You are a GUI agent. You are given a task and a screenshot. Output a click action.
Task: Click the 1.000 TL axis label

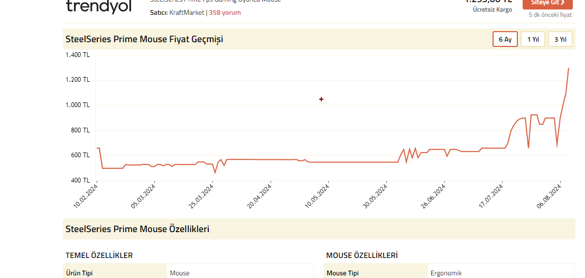[x=78, y=105]
